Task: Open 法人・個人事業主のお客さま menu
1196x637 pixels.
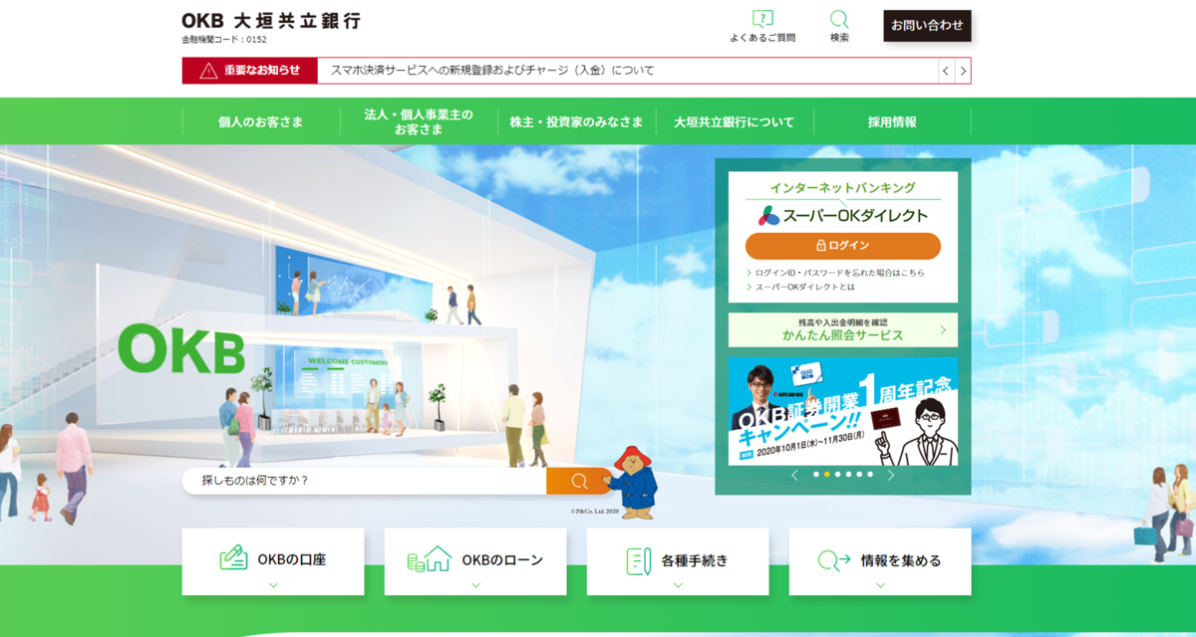Action: coord(419,122)
